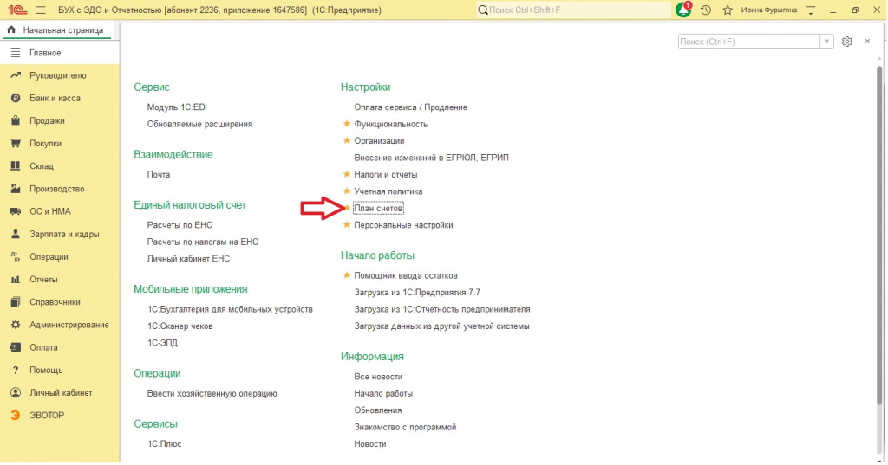Open 1С:Бухгалтерия для мобильных устройств link

pos(230,309)
